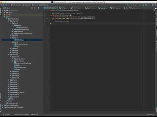Expand the item13 folder

11,76
